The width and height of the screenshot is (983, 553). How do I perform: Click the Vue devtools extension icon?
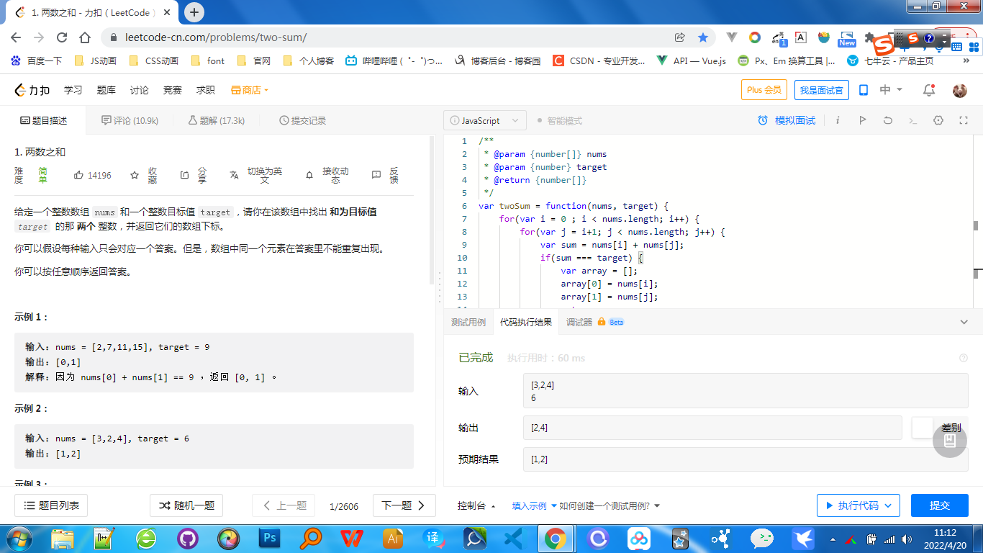[732, 37]
